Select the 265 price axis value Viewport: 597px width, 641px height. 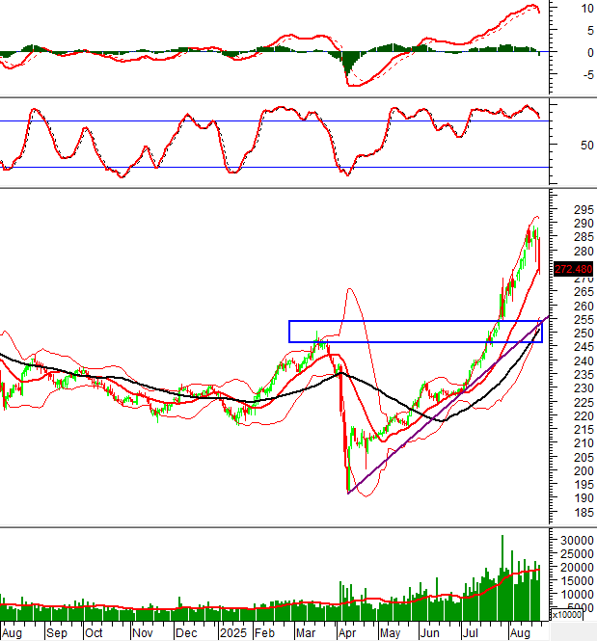[x=583, y=292]
